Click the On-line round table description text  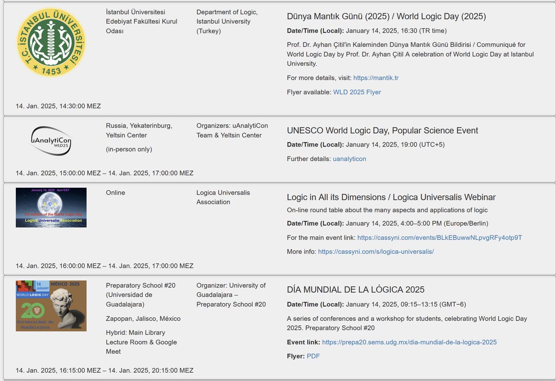pos(387,210)
